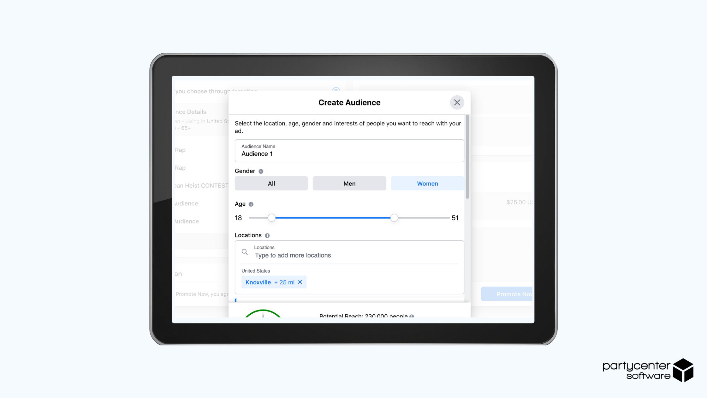Select Women gender option

coord(427,183)
